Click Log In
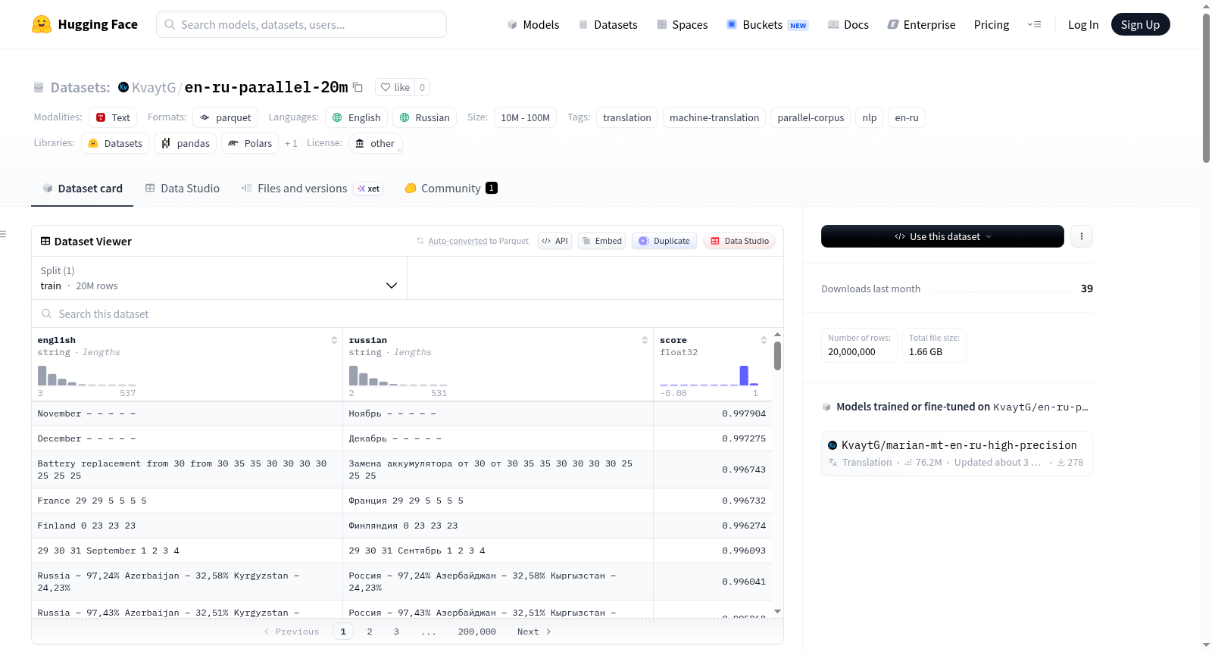This screenshot has height=652, width=1212. click(1083, 24)
